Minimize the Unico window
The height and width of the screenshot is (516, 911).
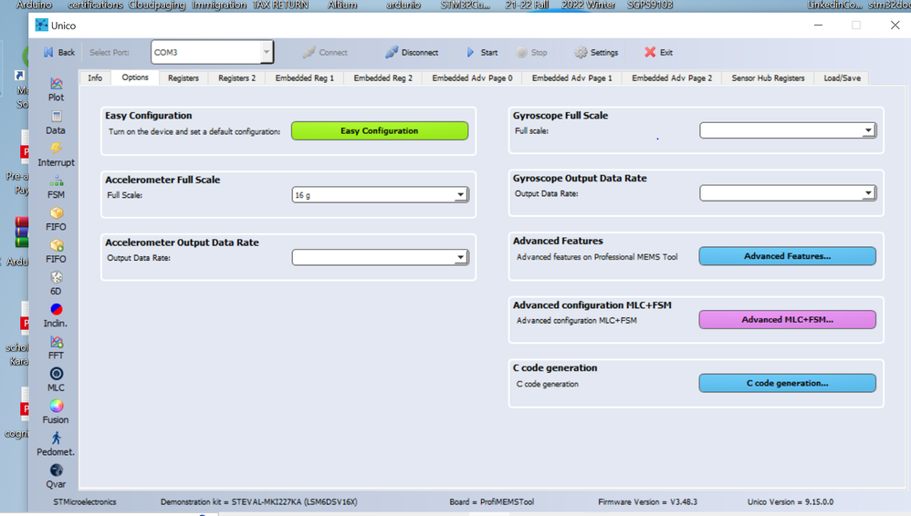(x=818, y=25)
